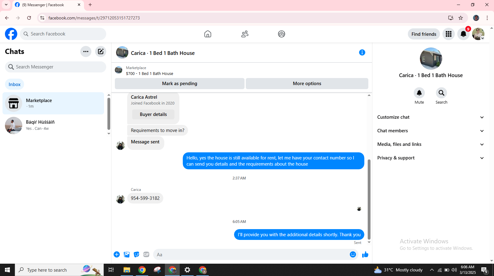Open Chats options three-dot menu
494x276 pixels.
coord(86,51)
